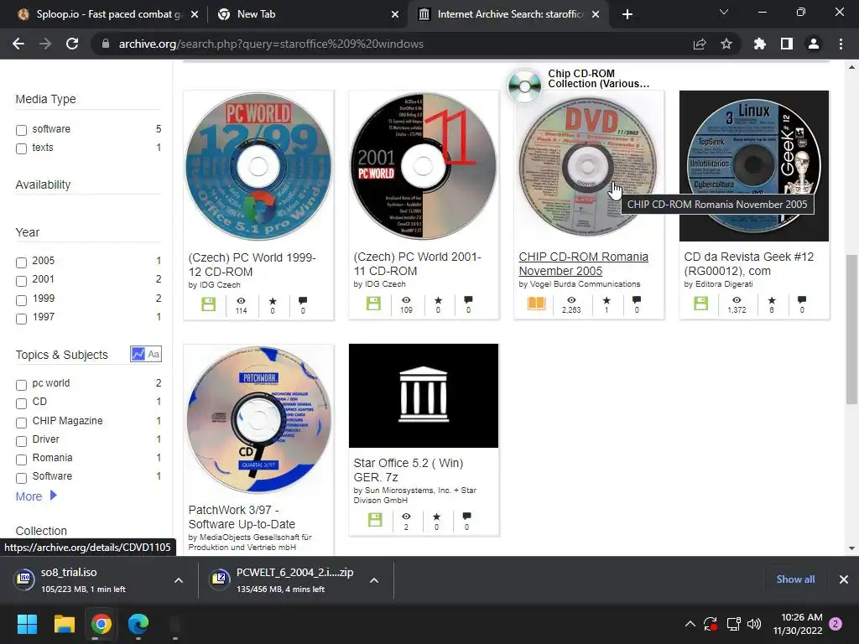Click the Chip CD-ROM Collection disc icon

pyautogui.click(x=524, y=86)
